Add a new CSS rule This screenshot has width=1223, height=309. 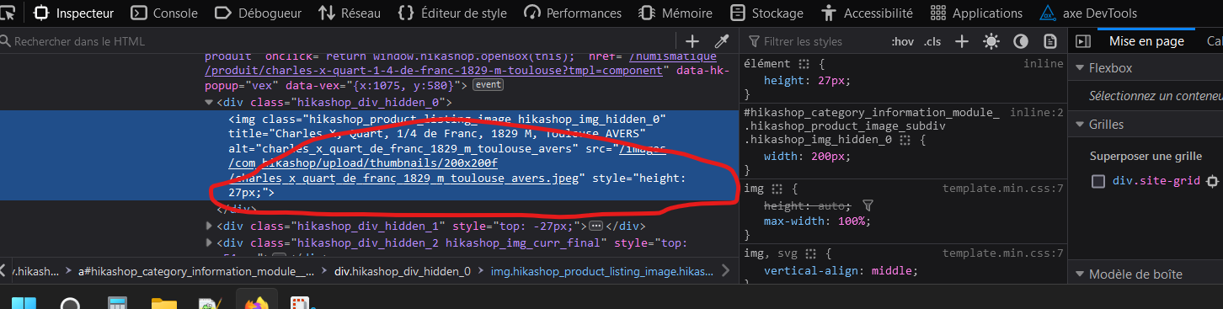(x=962, y=41)
